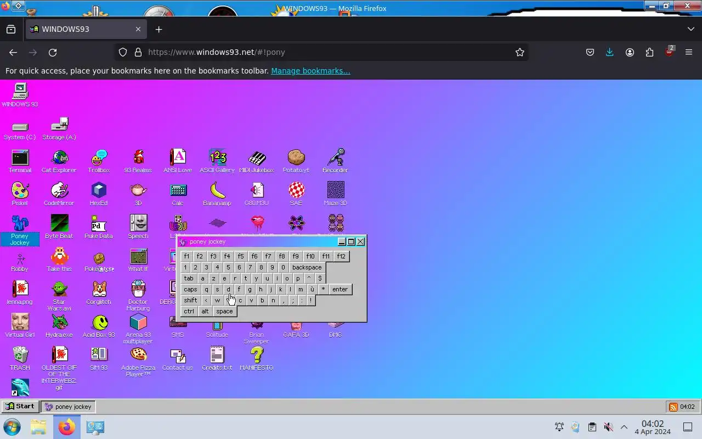
Task: Open Virtual Girl icon
Action: (x=20, y=325)
